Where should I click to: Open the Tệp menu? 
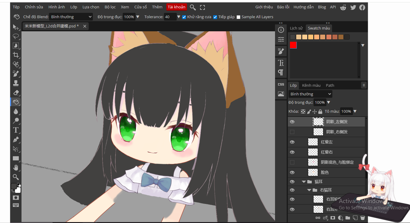(x=16, y=7)
